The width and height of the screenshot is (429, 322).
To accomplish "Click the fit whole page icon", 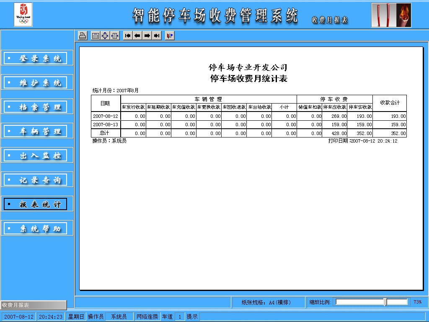I will (105, 36).
